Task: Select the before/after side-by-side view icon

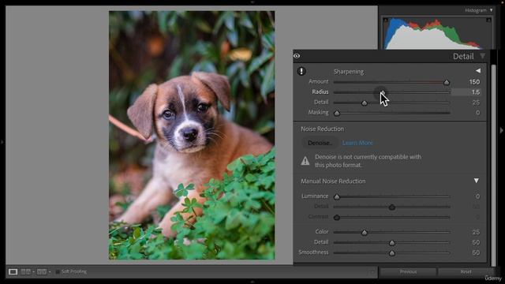Action: (x=26, y=271)
